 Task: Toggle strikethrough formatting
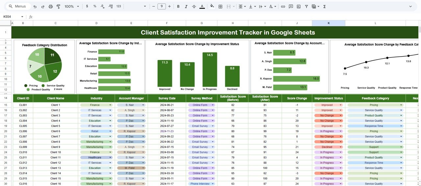(194, 6)
